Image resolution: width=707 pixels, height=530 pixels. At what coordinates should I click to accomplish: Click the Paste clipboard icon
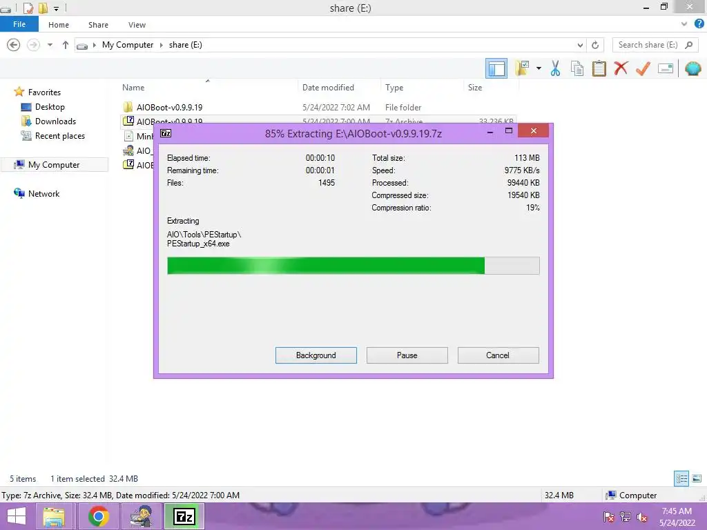(x=599, y=68)
